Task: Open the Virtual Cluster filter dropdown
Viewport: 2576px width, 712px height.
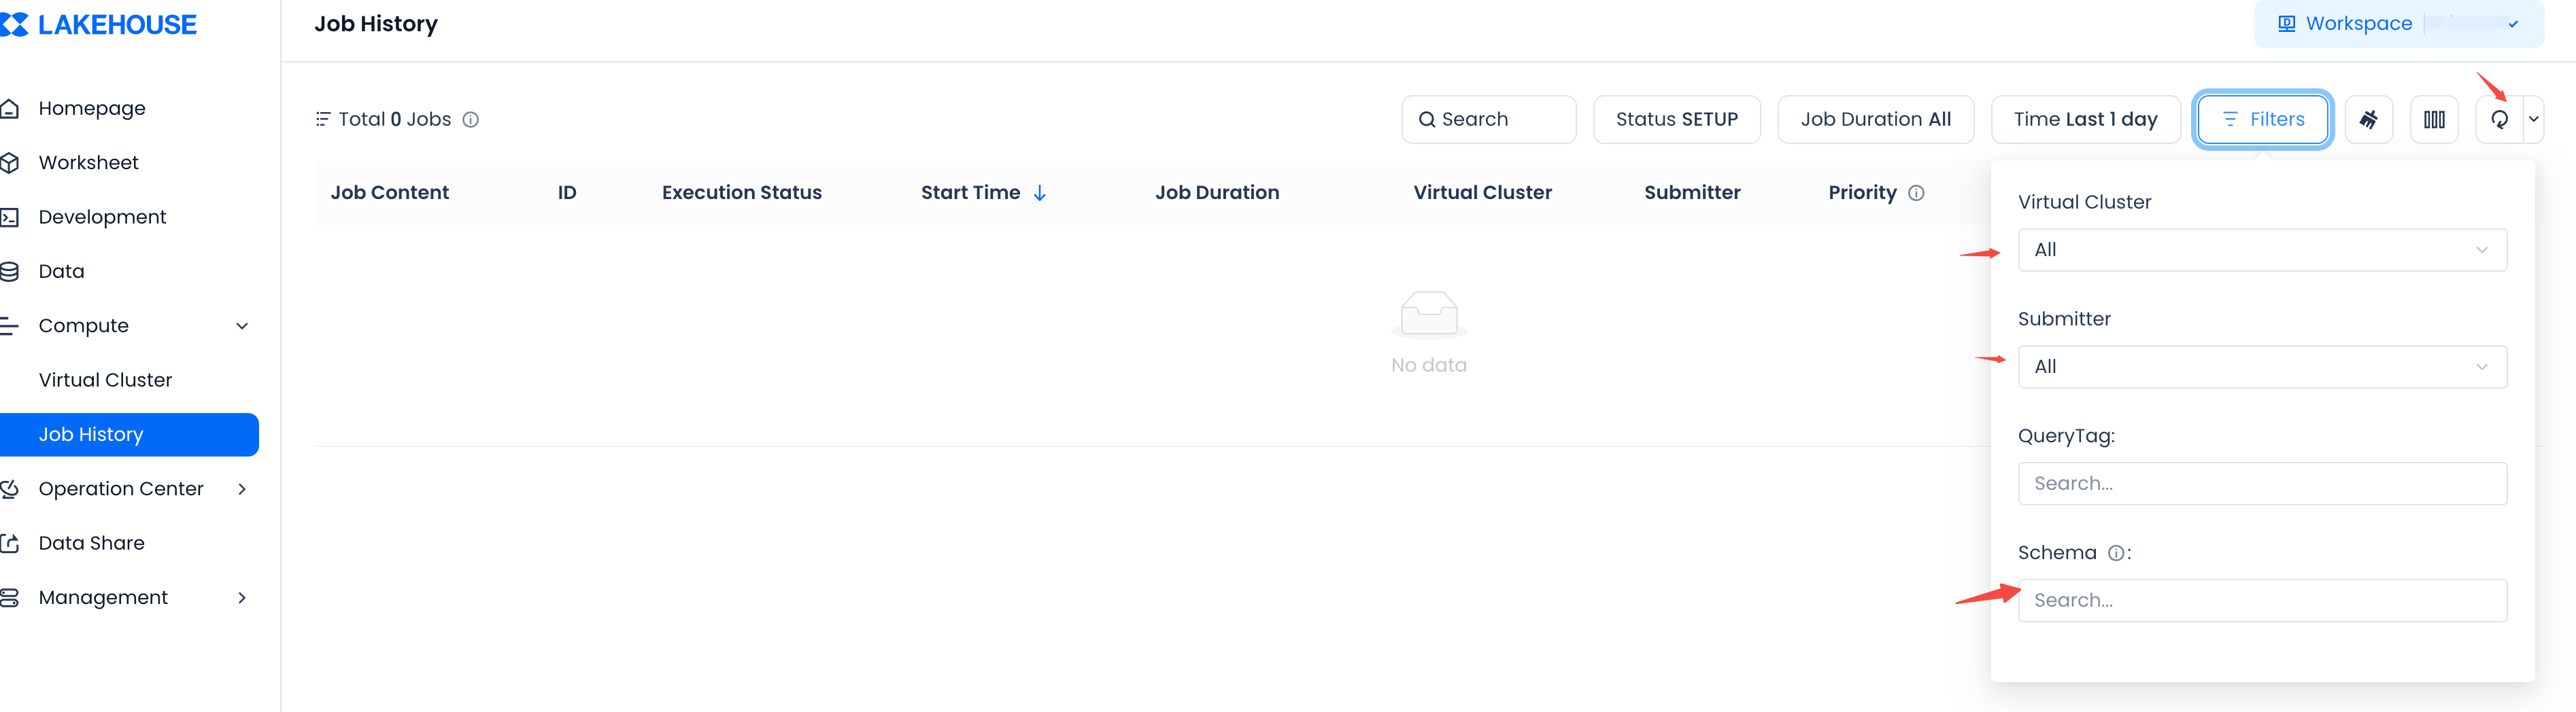Action: pos(2261,249)
